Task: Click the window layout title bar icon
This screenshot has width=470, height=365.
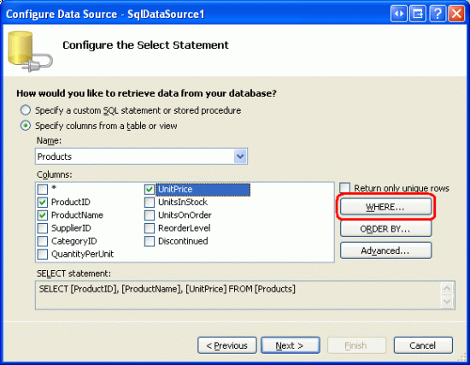Action: 418,14
